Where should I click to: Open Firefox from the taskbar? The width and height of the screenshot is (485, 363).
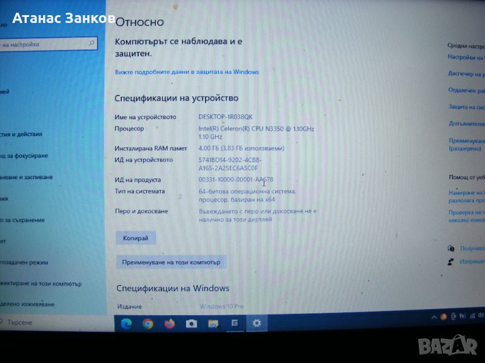[170, 324]
